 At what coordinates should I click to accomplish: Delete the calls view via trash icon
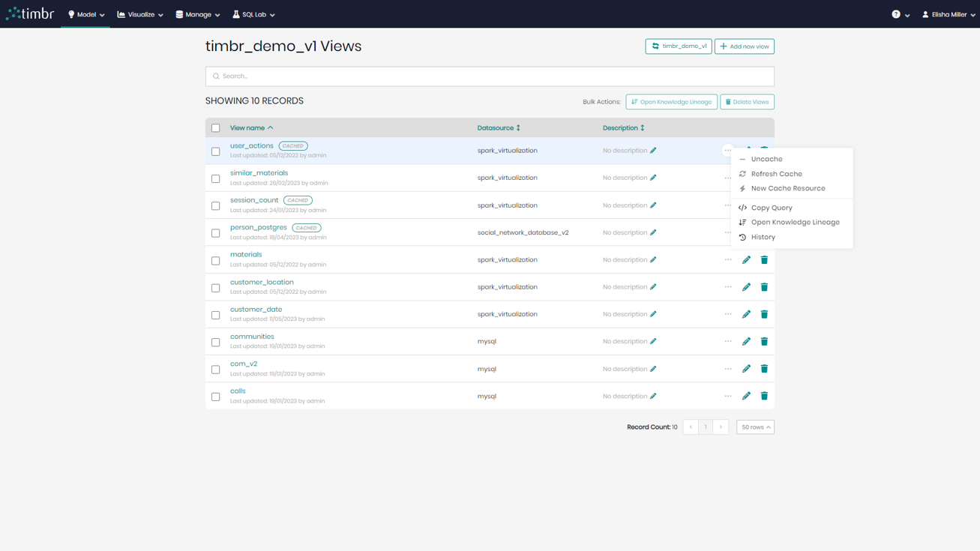(764, 396)
